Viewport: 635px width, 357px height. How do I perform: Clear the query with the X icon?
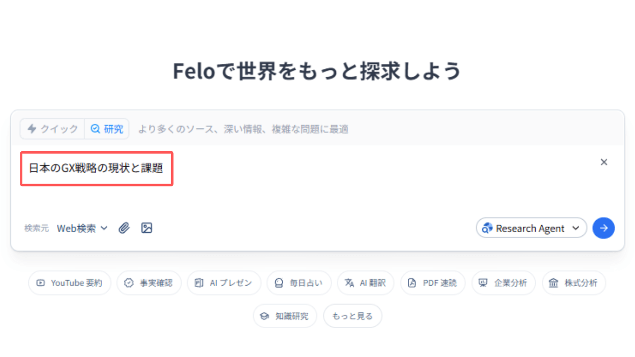tap(604, 162)
